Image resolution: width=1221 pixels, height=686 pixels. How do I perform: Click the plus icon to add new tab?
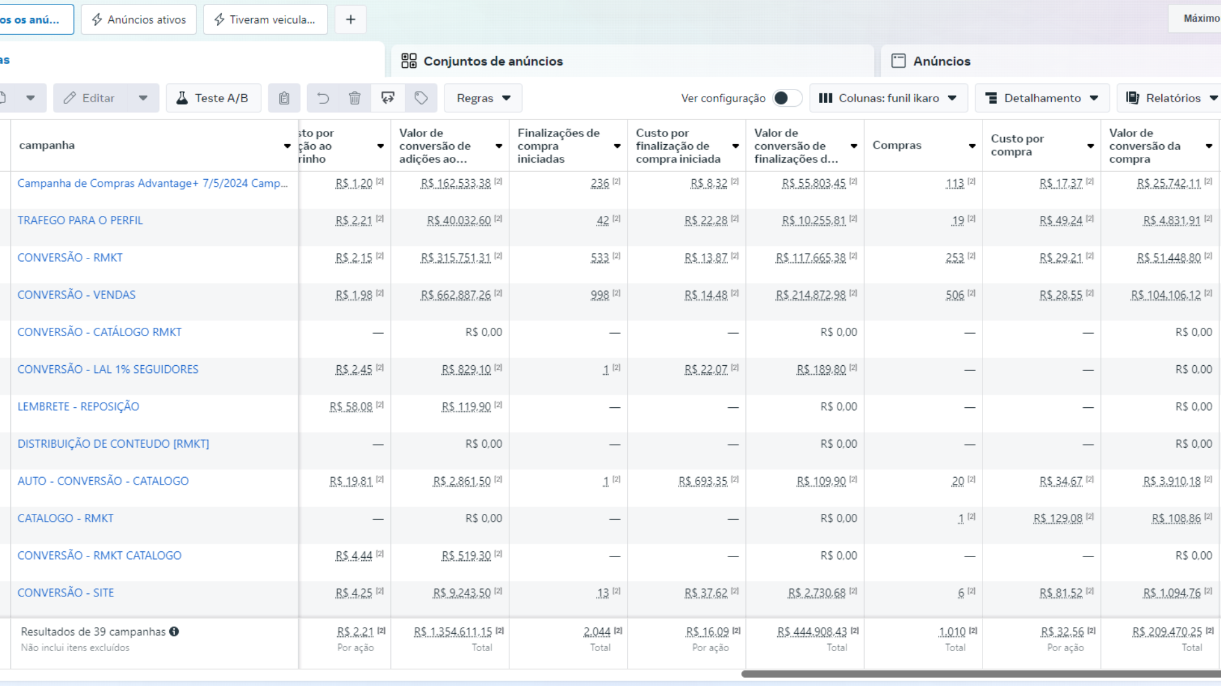[x=350, y=20]
